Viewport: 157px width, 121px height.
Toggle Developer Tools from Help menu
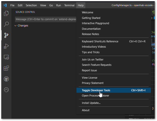point(96,90)
